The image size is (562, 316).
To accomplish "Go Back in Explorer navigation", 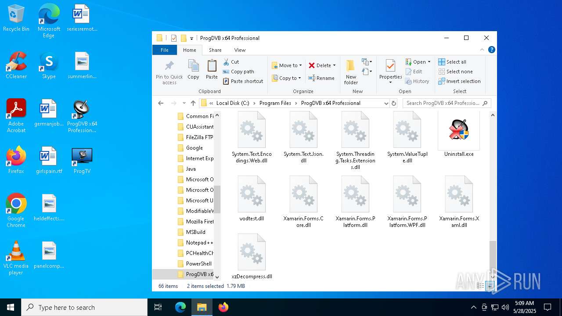I will point(161,103).
